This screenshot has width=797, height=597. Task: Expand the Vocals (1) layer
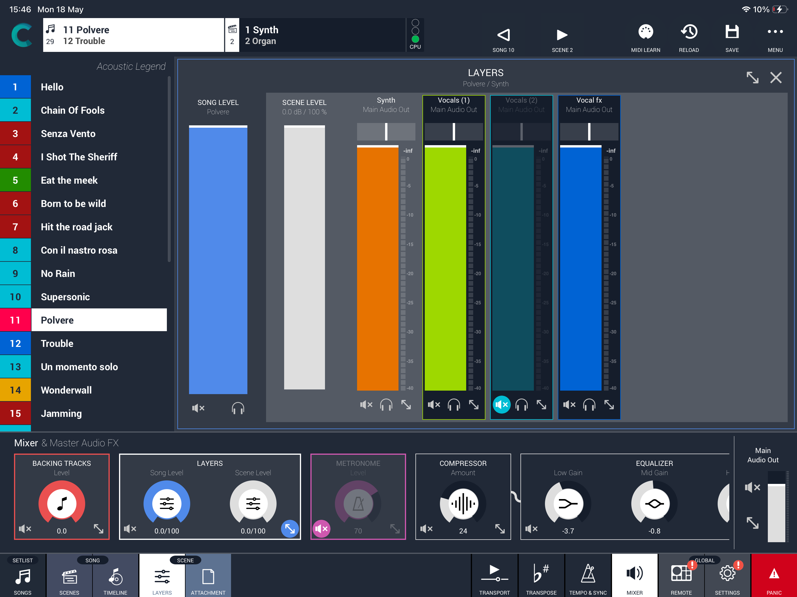pyautogui.click(x=474, y=405)
